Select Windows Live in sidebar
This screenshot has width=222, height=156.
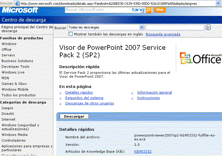point(13,72)
